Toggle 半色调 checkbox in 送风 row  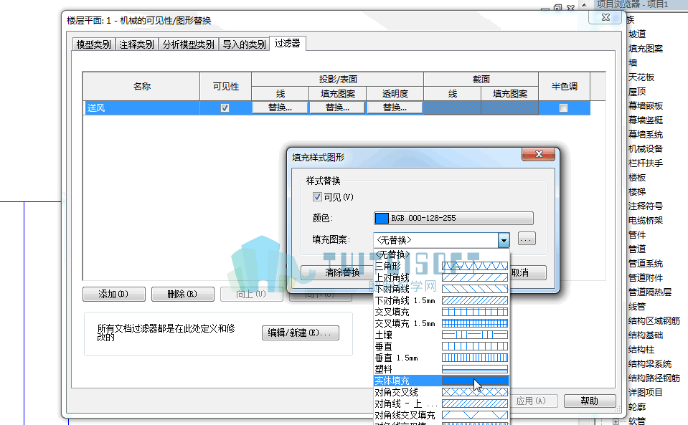564,108
